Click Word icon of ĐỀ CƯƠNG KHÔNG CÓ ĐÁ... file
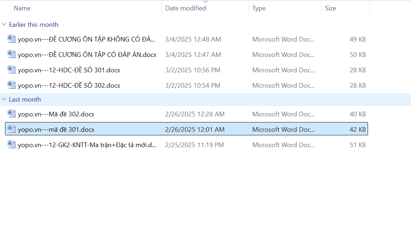 click(x=11, y=39)
